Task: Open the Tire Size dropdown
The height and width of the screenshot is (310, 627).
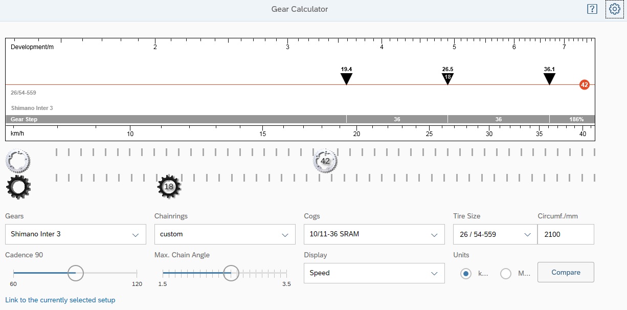Action: [495, 234]
